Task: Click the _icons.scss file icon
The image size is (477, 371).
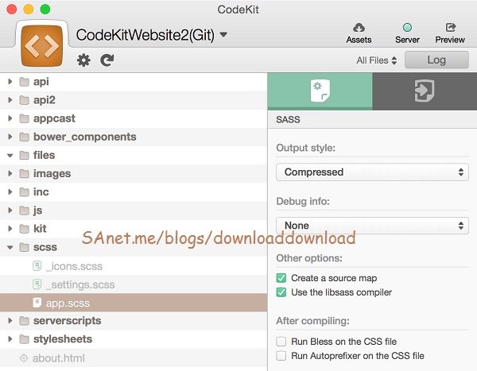Action: coord(37,266)
